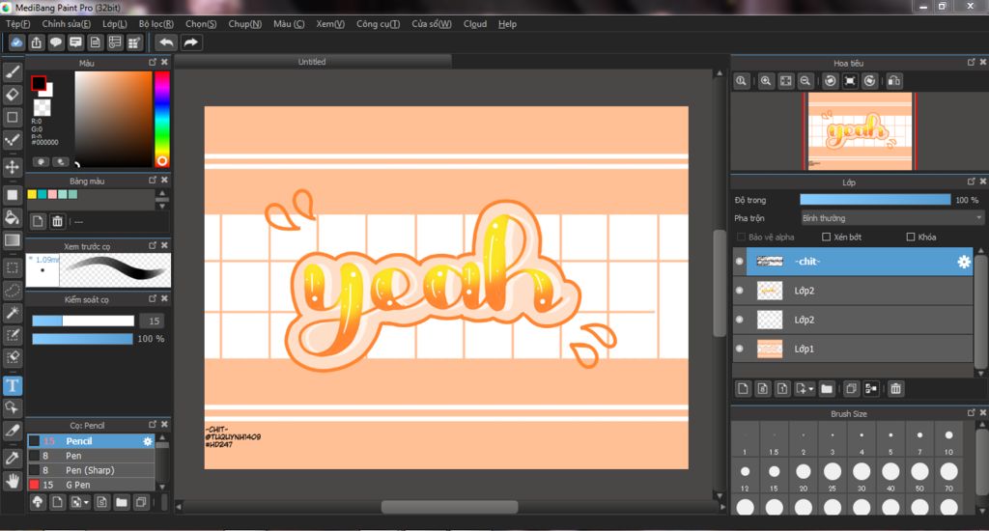
Task: Delete the selected layer with trash icon
Action: click(x=895, y=388)
